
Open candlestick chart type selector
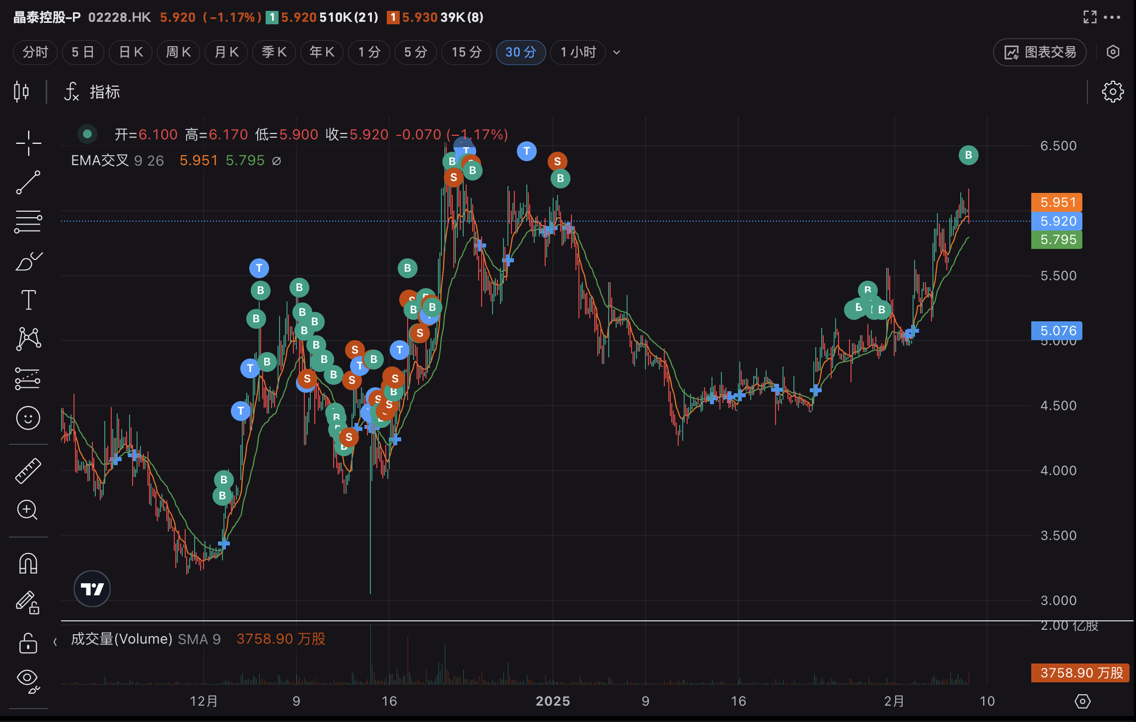point(21,92)
